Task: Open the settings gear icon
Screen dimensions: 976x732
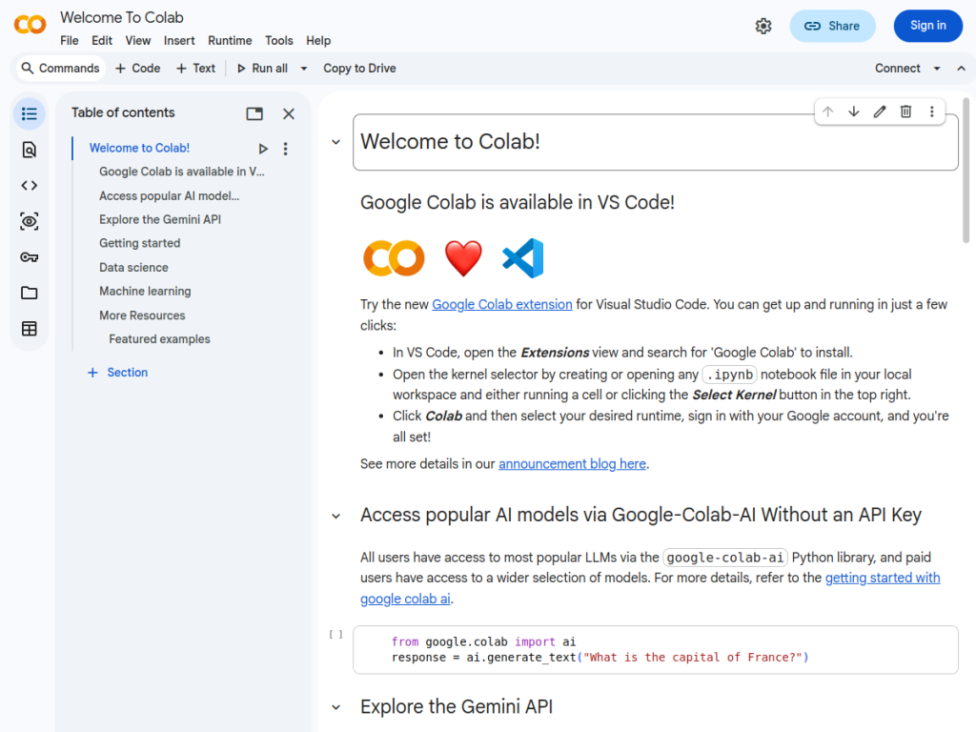Action: point(763,26)
